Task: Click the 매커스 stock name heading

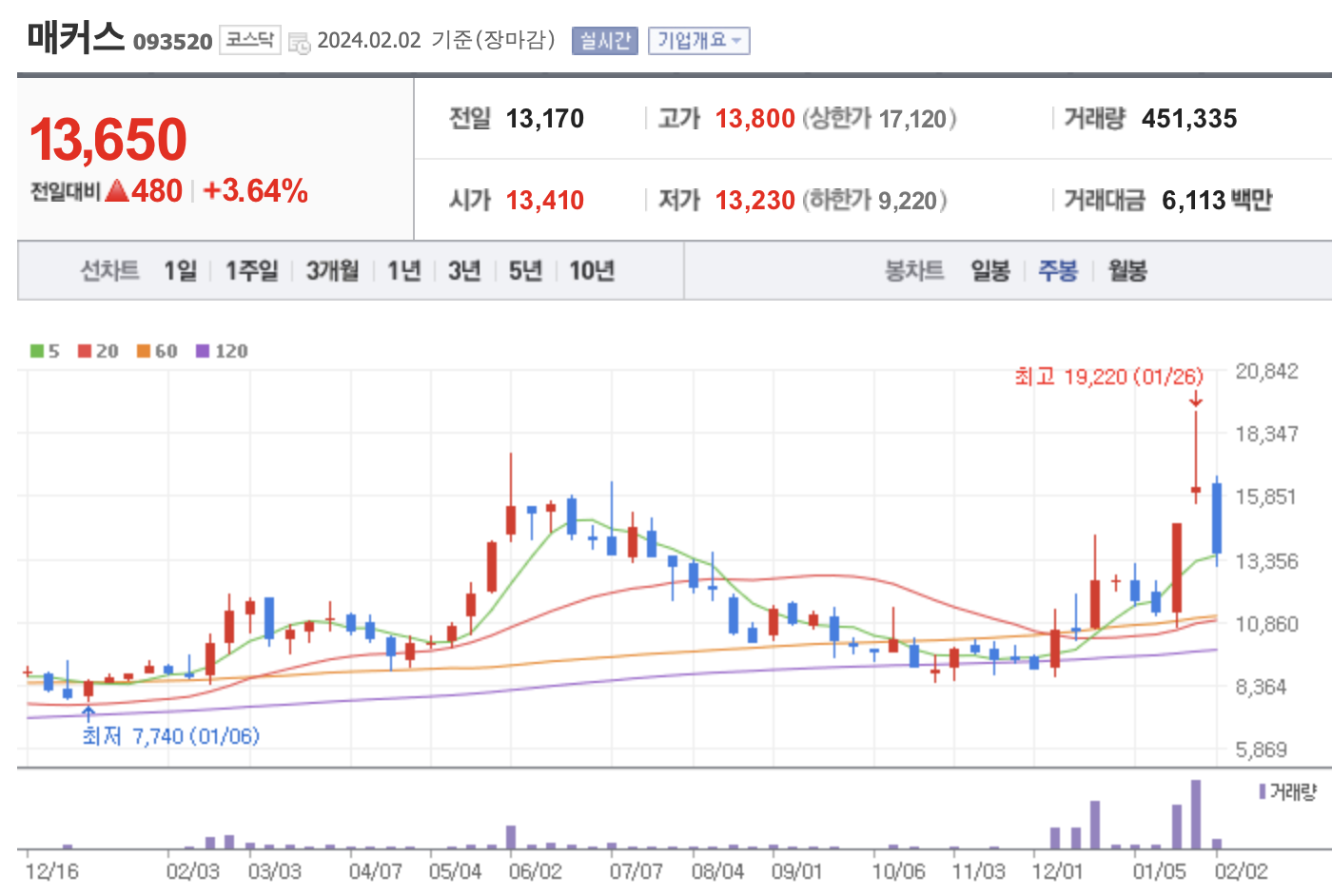Action: [x=76, y=37]
